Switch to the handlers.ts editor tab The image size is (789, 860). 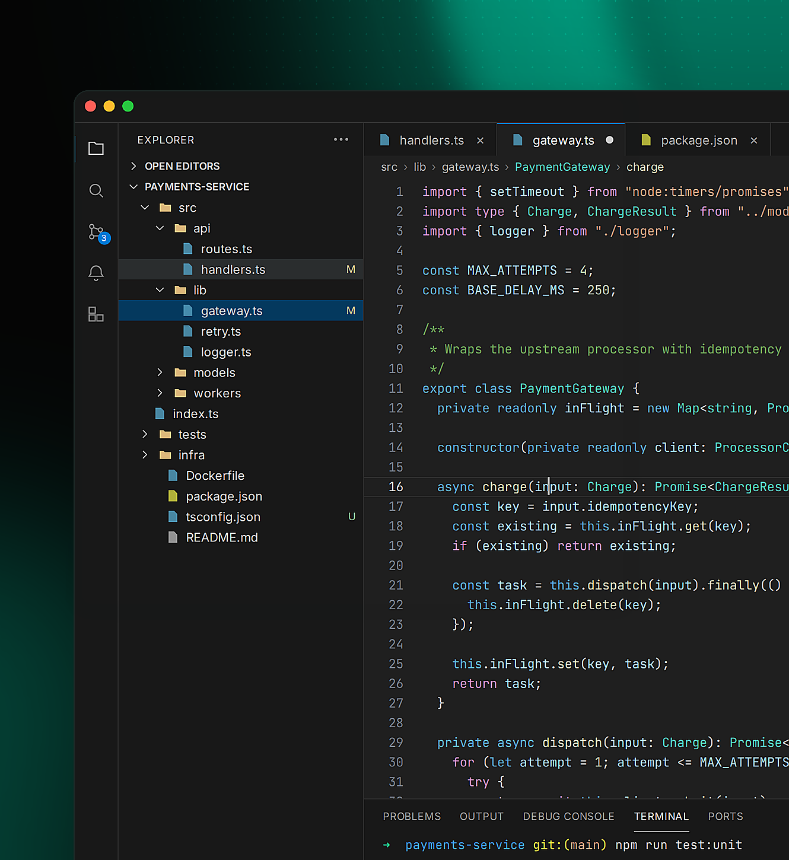pyautogui.click(x=431, y=140)
